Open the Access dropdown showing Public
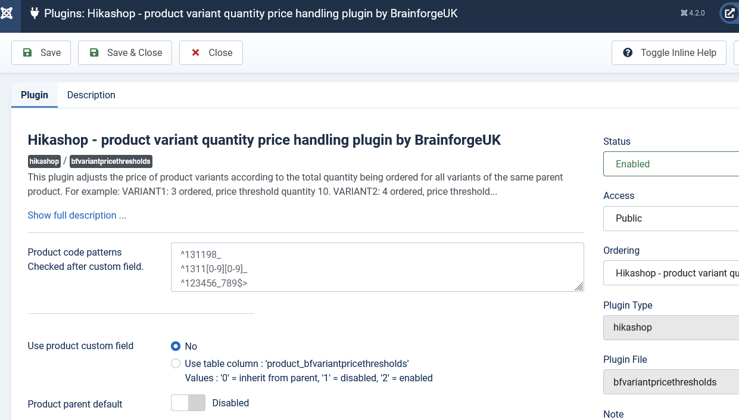739x420 pixels. [x=671, y=218]
